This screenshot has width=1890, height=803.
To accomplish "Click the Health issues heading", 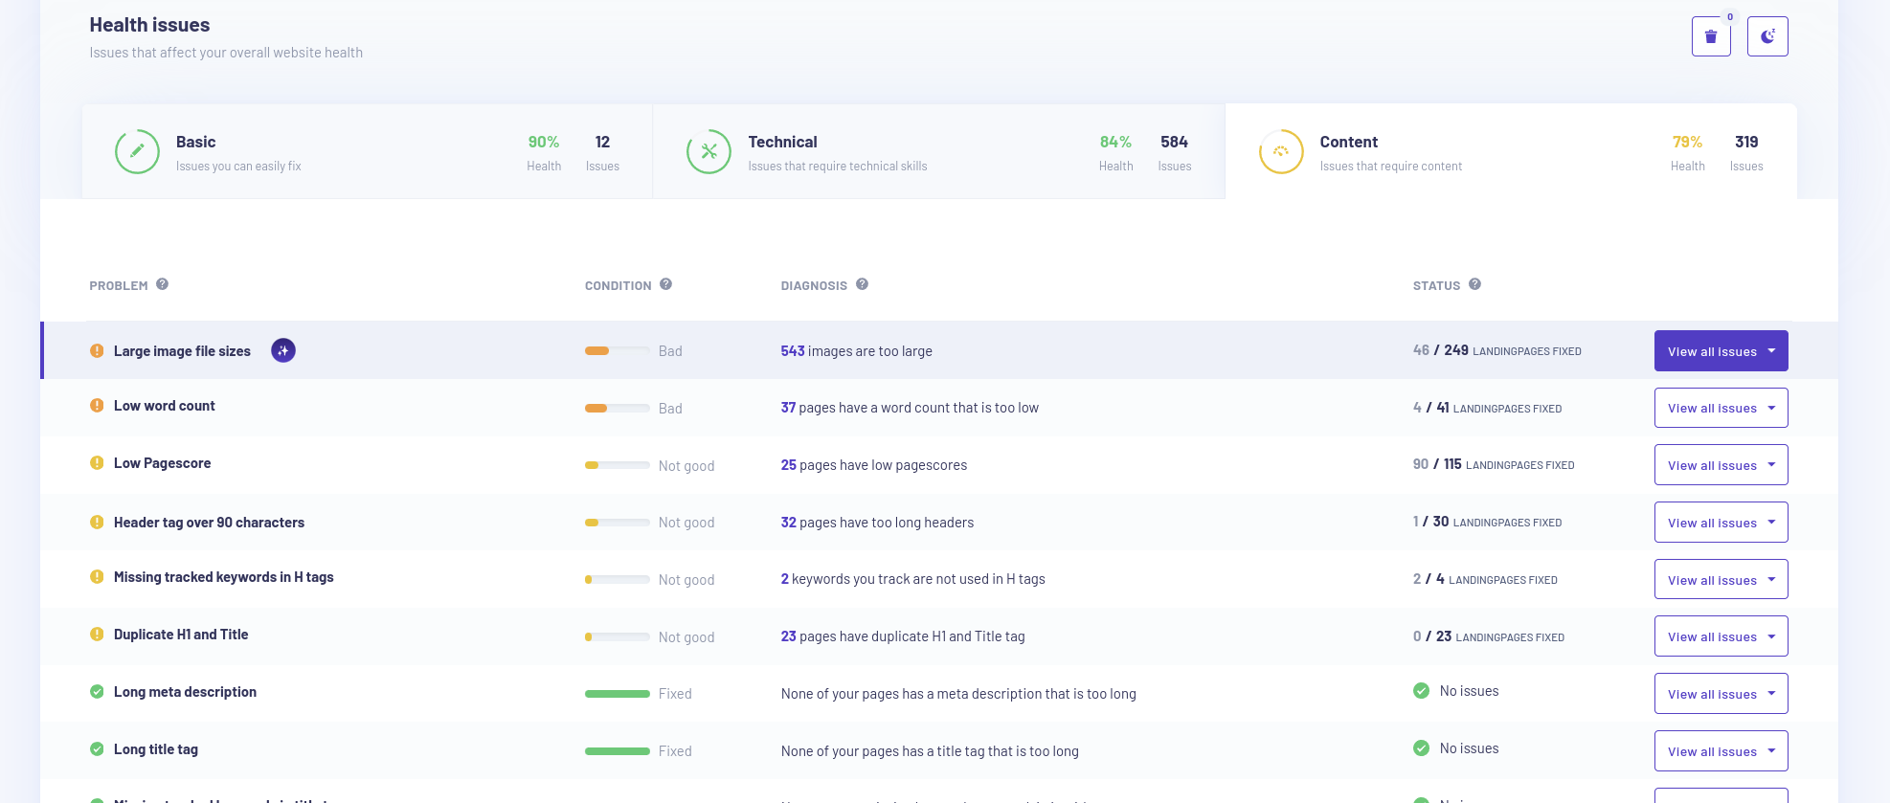I will pos(149,25).
